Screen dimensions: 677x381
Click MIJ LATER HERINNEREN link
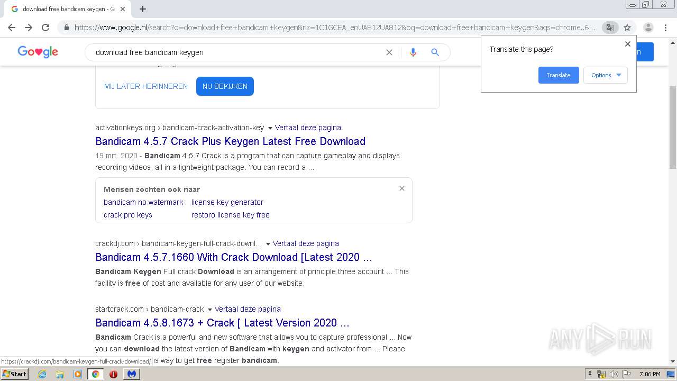coord(146,86)
